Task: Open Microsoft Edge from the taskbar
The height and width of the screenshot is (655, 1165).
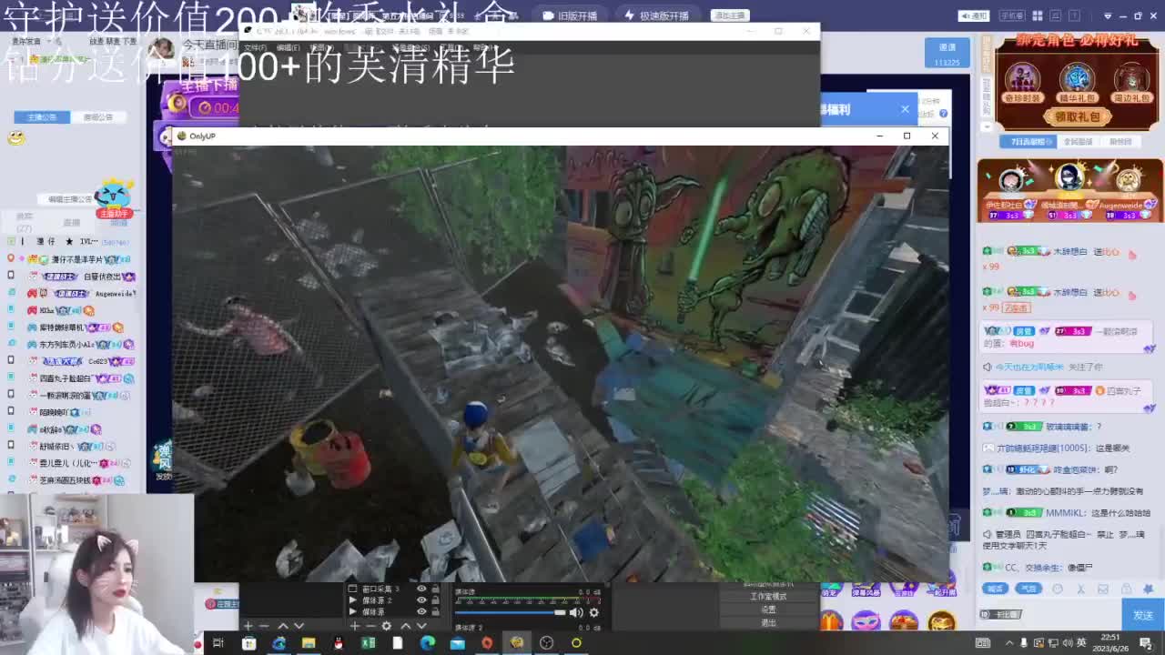Action: coord(427,643)
